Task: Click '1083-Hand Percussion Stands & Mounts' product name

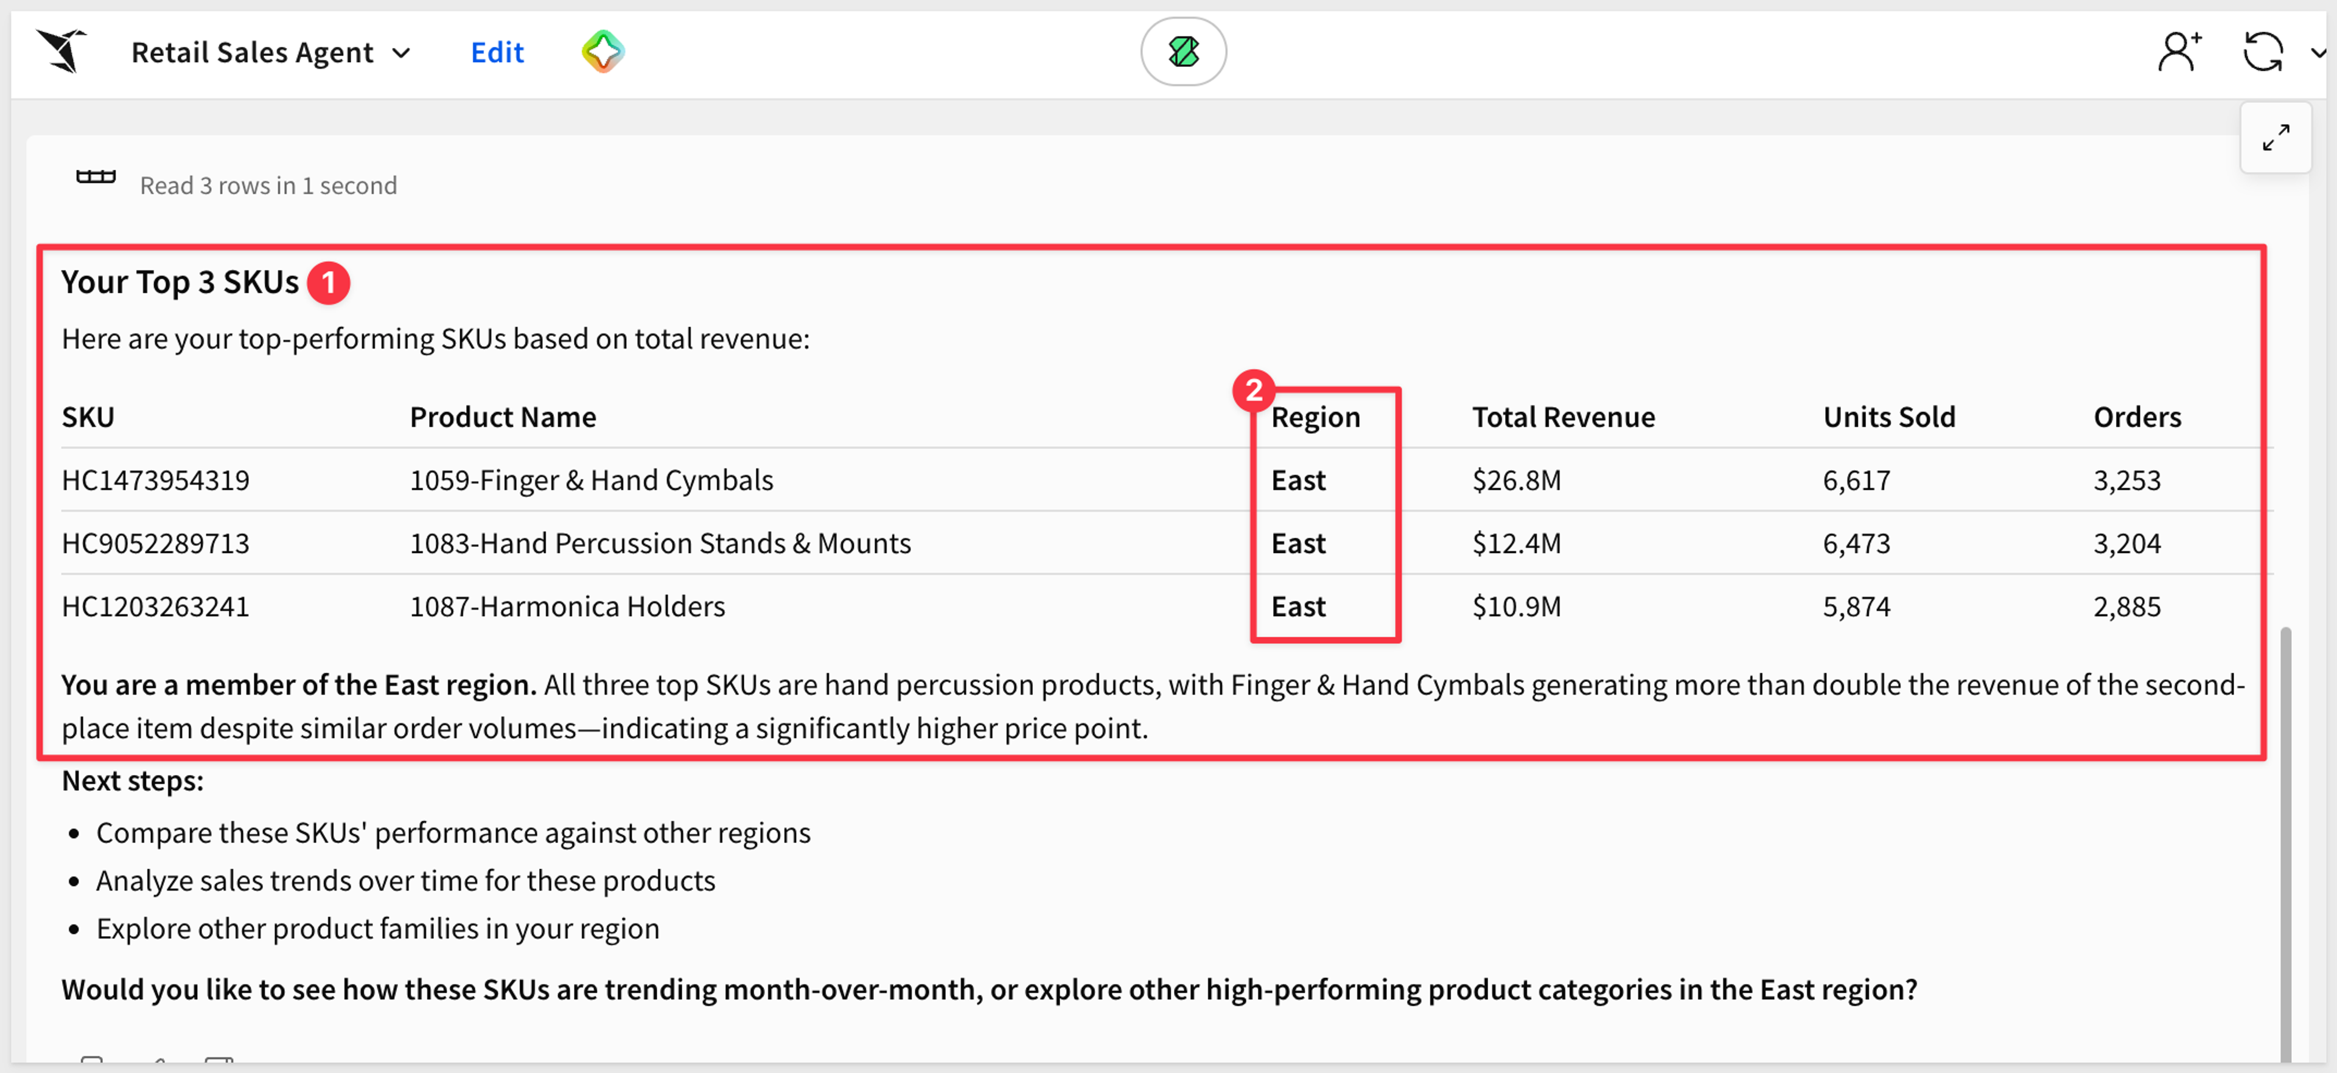Action: [660, 543]
